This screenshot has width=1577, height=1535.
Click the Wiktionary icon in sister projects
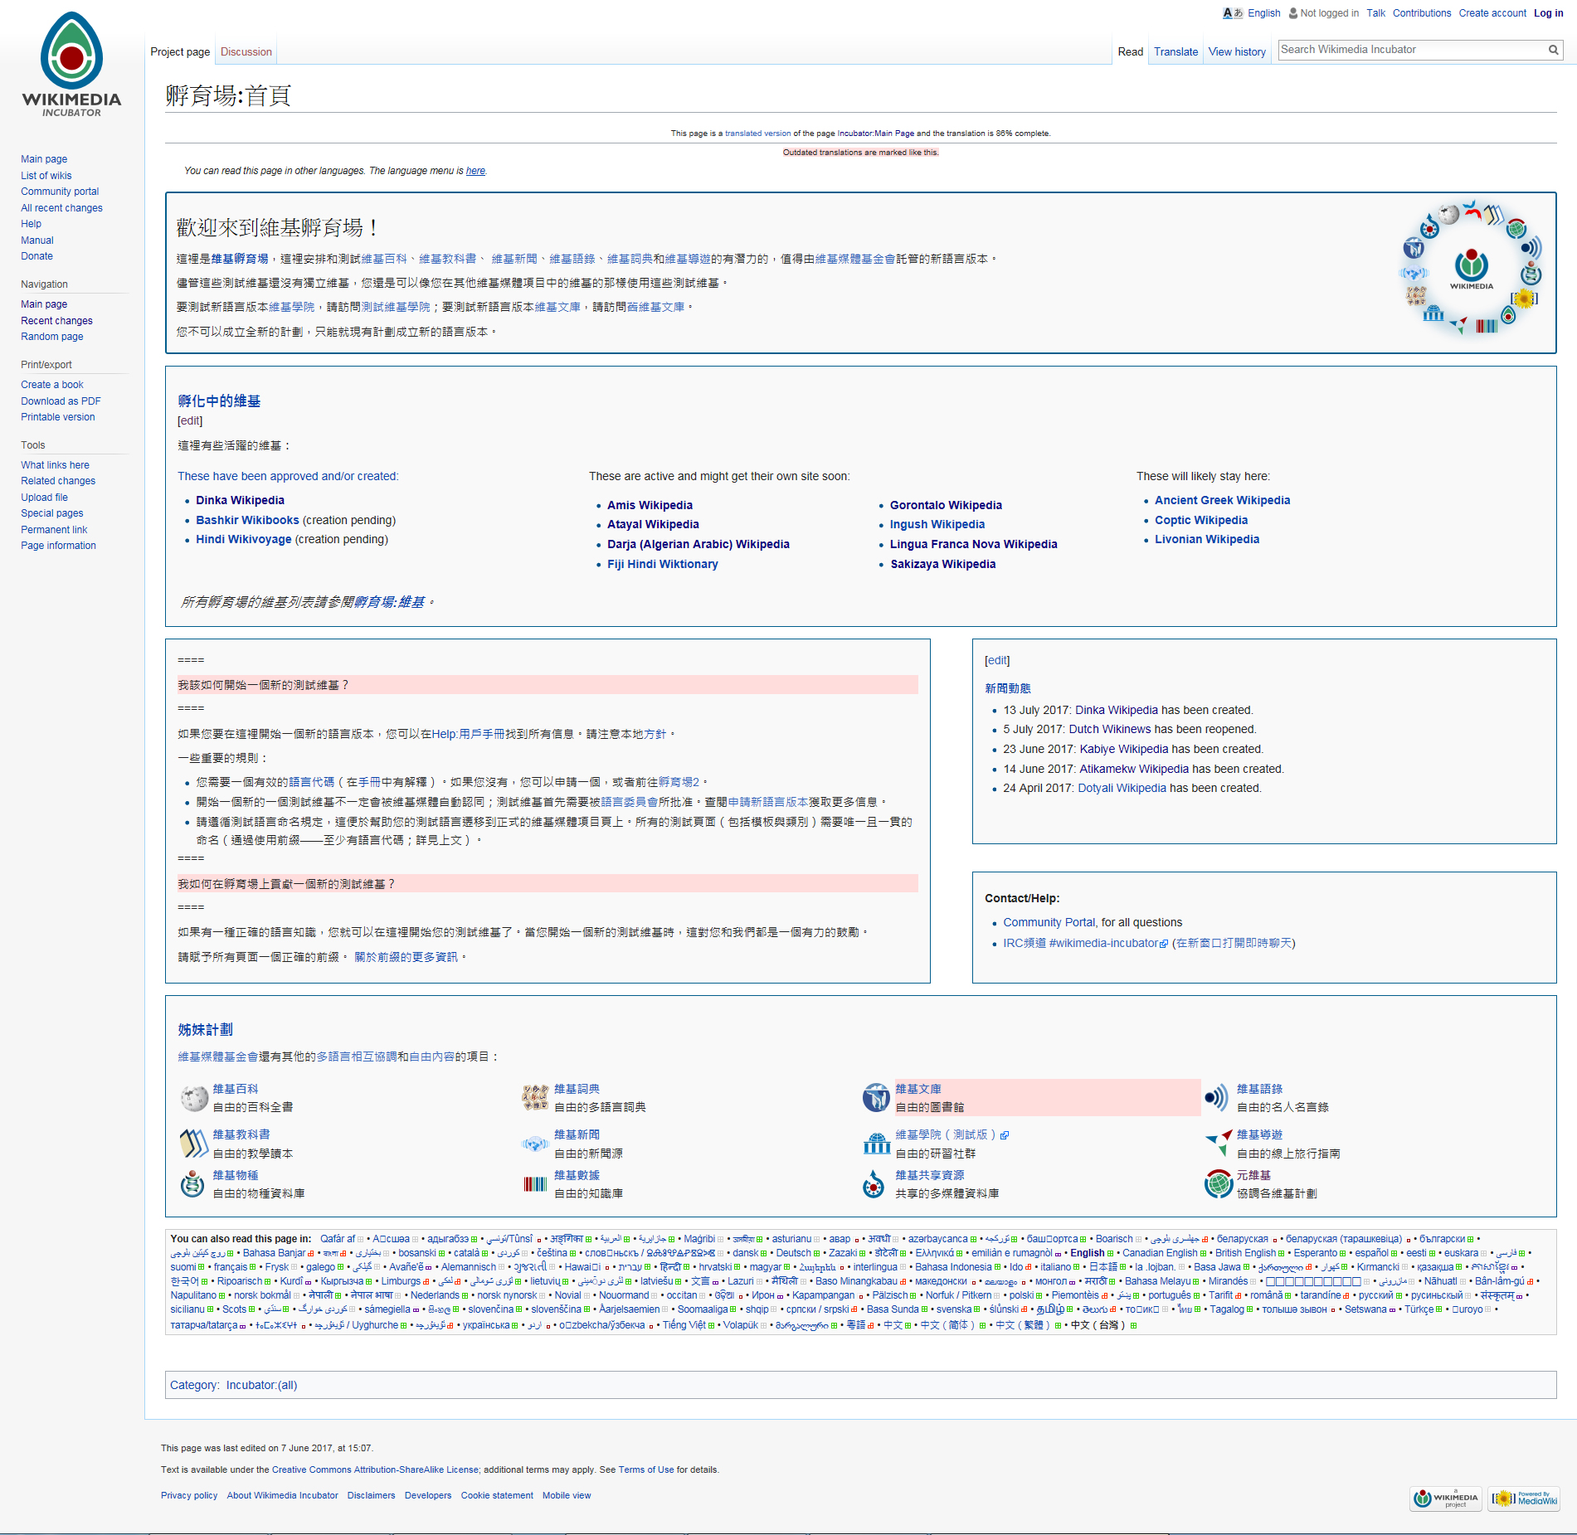click(535, 1098)
